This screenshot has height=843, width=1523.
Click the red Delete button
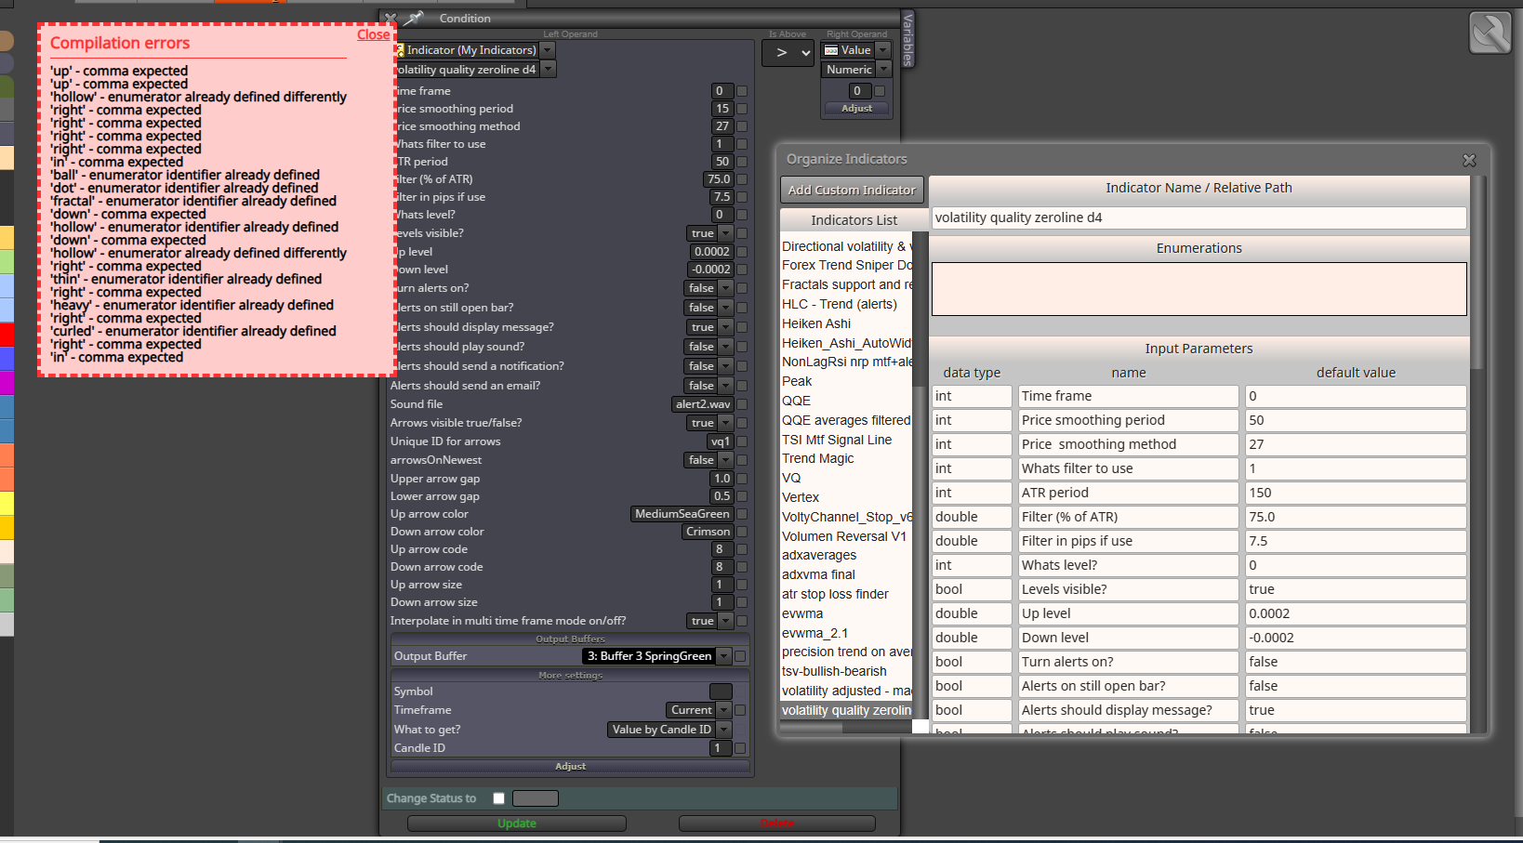point(777,823)
